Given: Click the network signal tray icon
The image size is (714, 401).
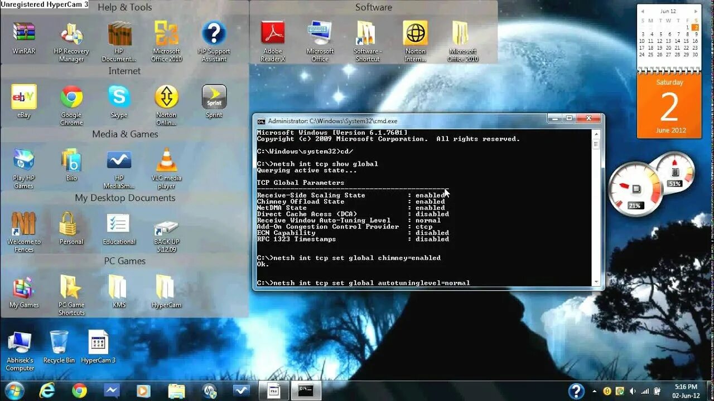Looking at the screenshot, I should tap(644, 391).
